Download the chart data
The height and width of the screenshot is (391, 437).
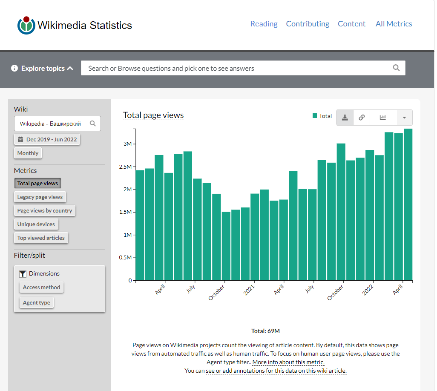tap(345, 118)
